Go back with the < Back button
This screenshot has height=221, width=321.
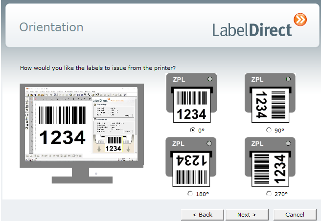[x=203, y=215]
